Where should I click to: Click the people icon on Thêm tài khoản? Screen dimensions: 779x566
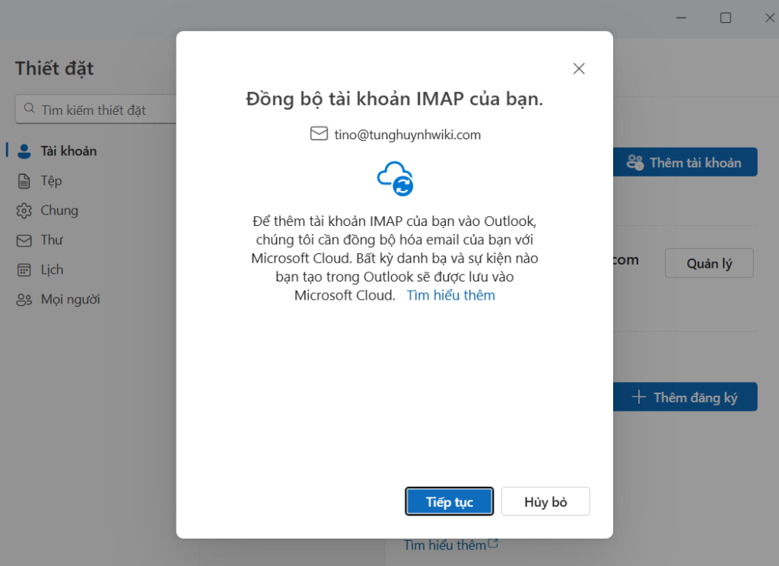[x=635, y=162]
